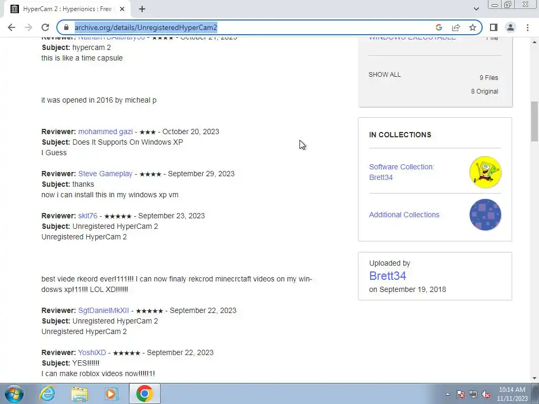Click the purple Additional Collections thumbnail
The width and height of the screenshot is (539, 404).
point(485,215)
